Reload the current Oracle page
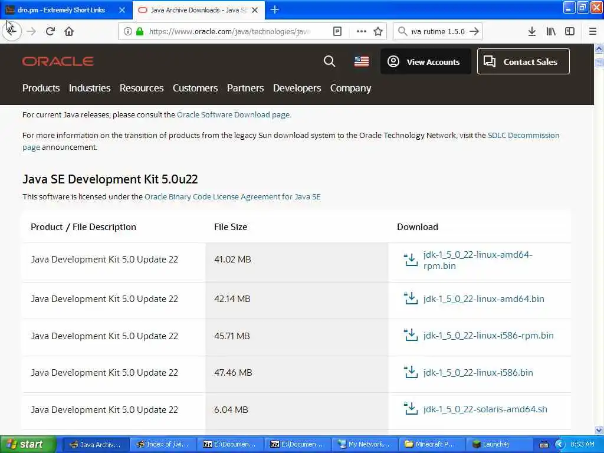The width and height of the screenshot is (604, 453). tap(50, 31)
